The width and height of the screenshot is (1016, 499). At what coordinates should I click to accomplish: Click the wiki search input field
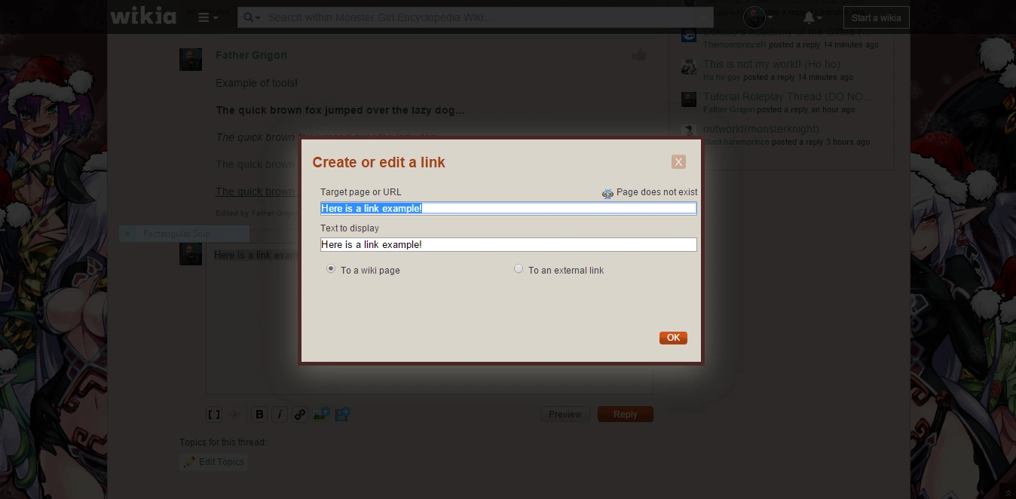pyautogui.click(x=487, y=17)
